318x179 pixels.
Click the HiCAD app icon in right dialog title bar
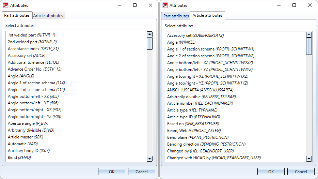click(165, 5)
